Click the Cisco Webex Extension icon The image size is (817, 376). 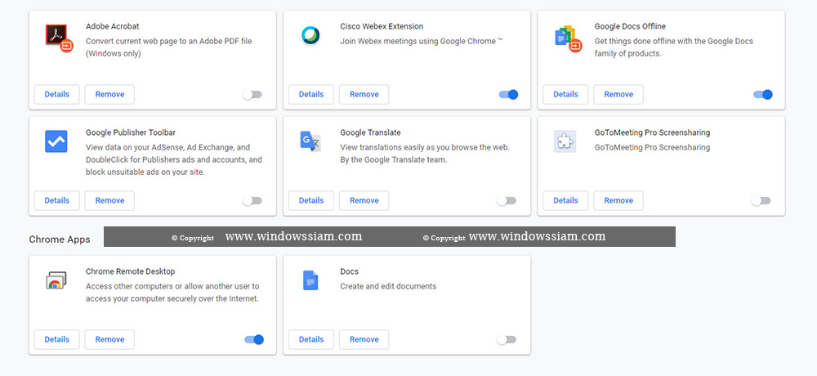310,35
